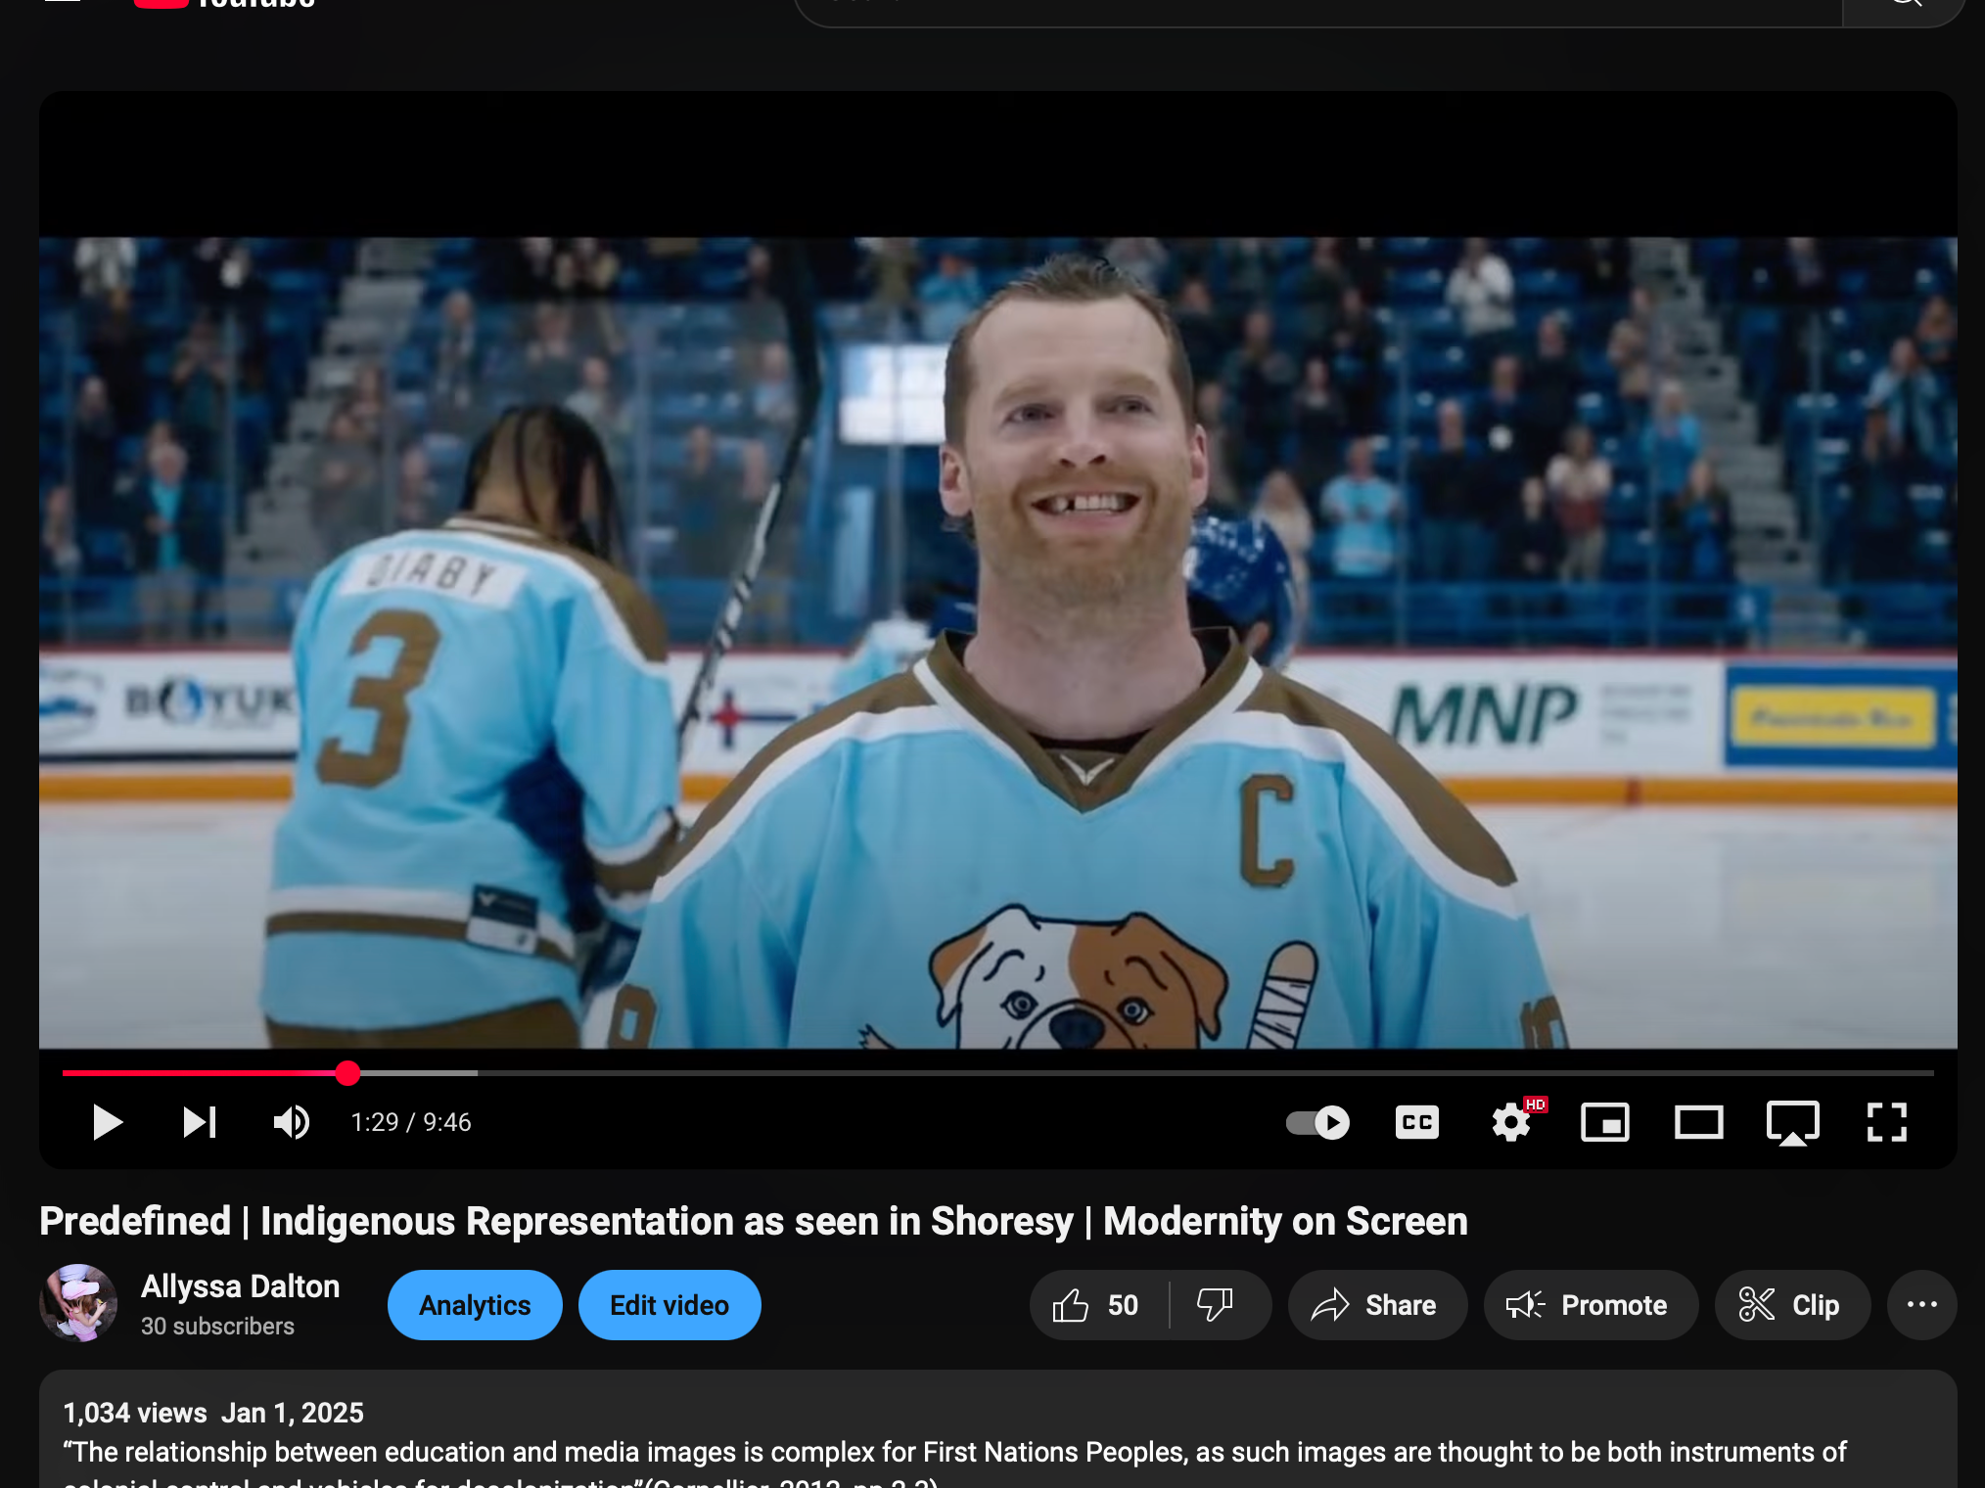Enter full screen mode
Screen dimensions: 1985x1488
(1886, 1122)
